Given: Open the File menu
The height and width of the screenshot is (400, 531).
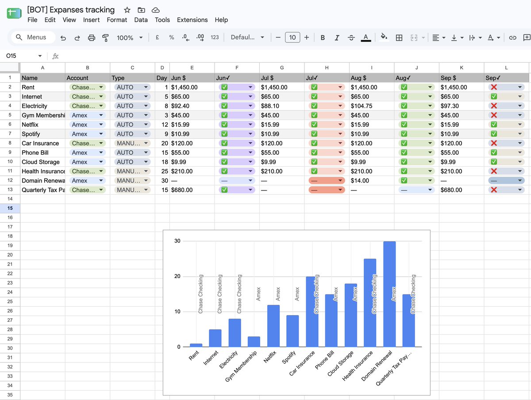Looking at the screenshot, I should (32, 20).
